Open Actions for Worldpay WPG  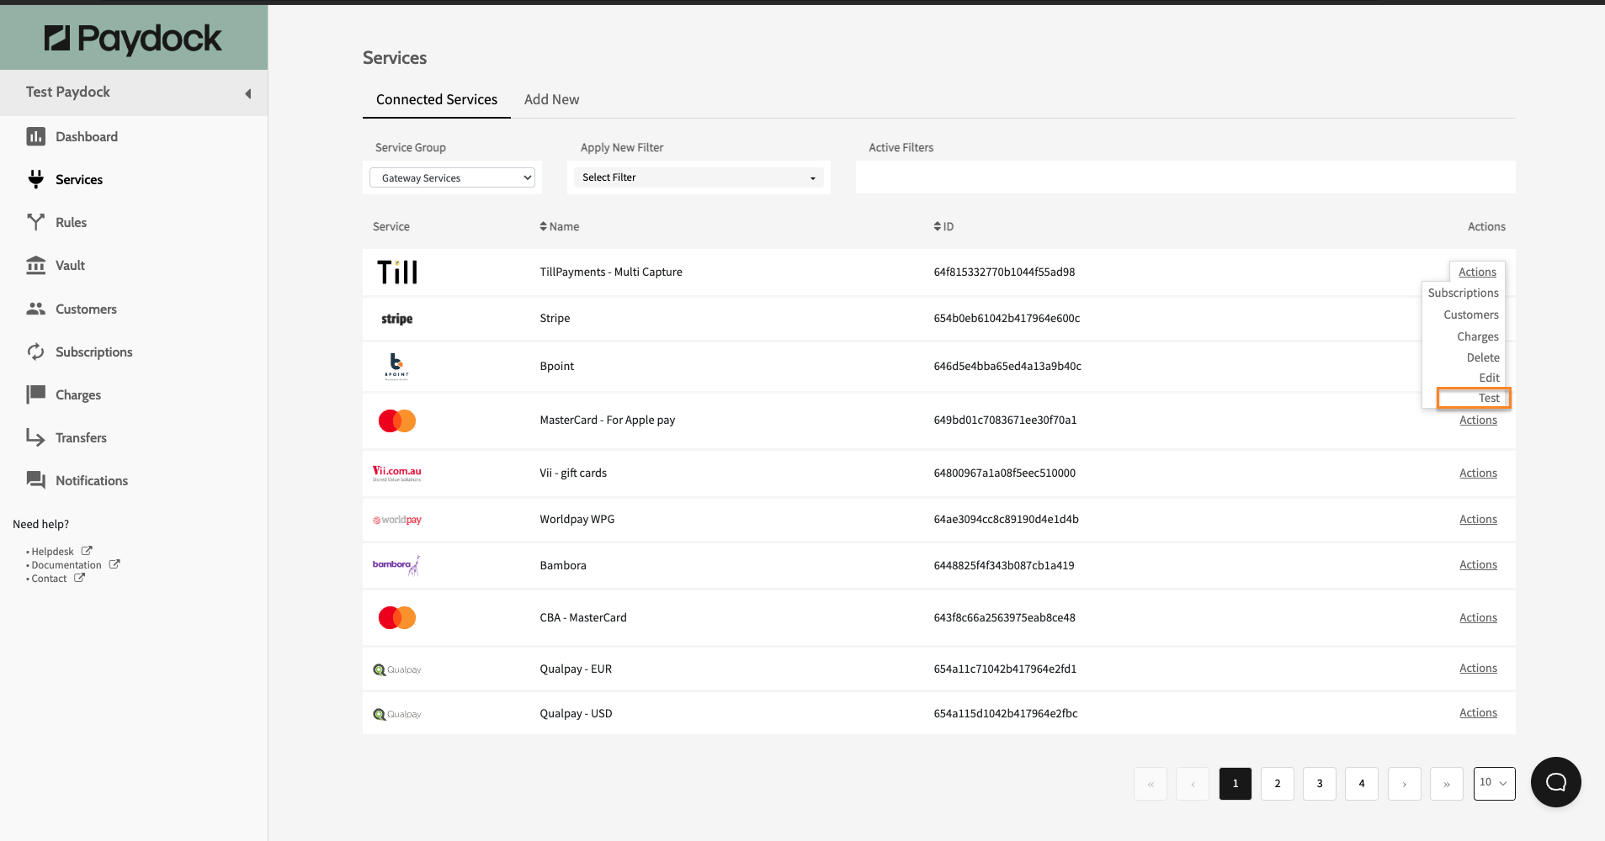tap(1478, 519)
